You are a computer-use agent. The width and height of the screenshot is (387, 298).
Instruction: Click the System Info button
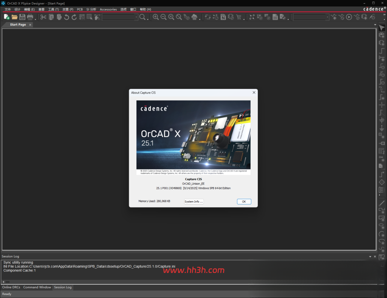click(x=194, y=201)
